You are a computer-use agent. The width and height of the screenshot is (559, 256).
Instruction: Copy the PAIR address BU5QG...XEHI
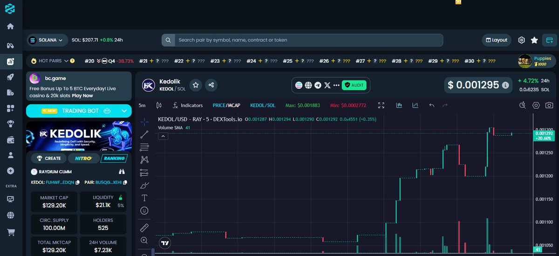click(125, 182)
